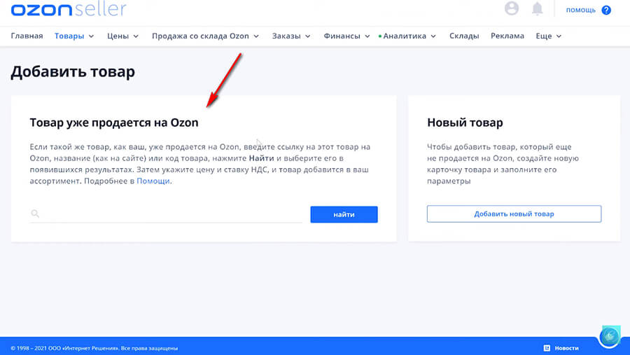Open the notifications bell
This screenshot has width=630, height=355.
538,8
